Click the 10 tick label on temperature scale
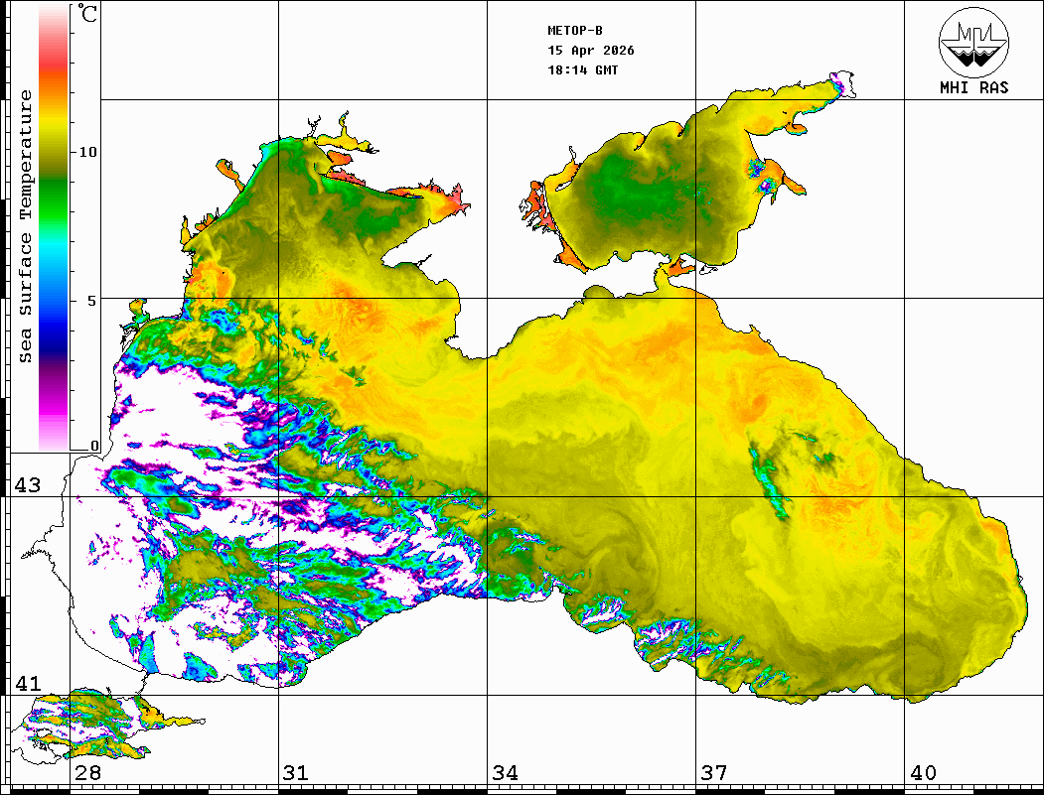The height and width of the screenshot is (795, 1044). point(88,152)
